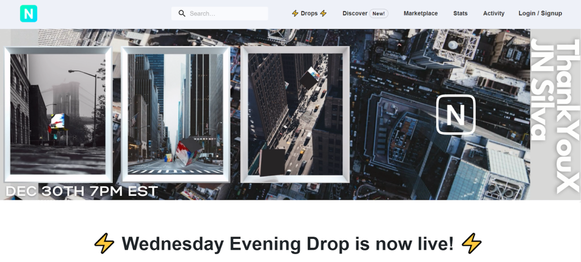The image size is (581, 262).
Task: Click the 'Wednesday Evening Drop is now live!' headline
Action: [x=288, y=244]
